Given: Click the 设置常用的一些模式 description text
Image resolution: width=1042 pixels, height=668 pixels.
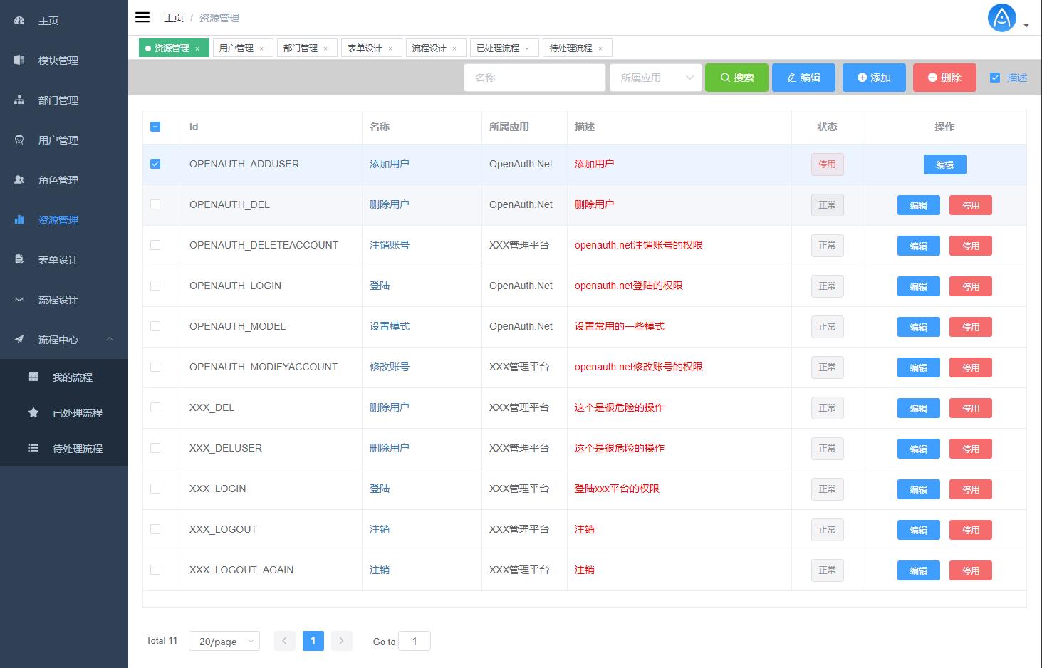Looking at the screenshot, I should coord(620,326).
